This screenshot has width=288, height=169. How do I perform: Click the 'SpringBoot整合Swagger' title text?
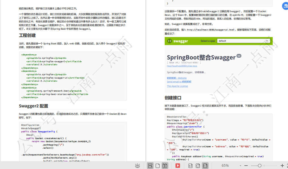[201, 57]
